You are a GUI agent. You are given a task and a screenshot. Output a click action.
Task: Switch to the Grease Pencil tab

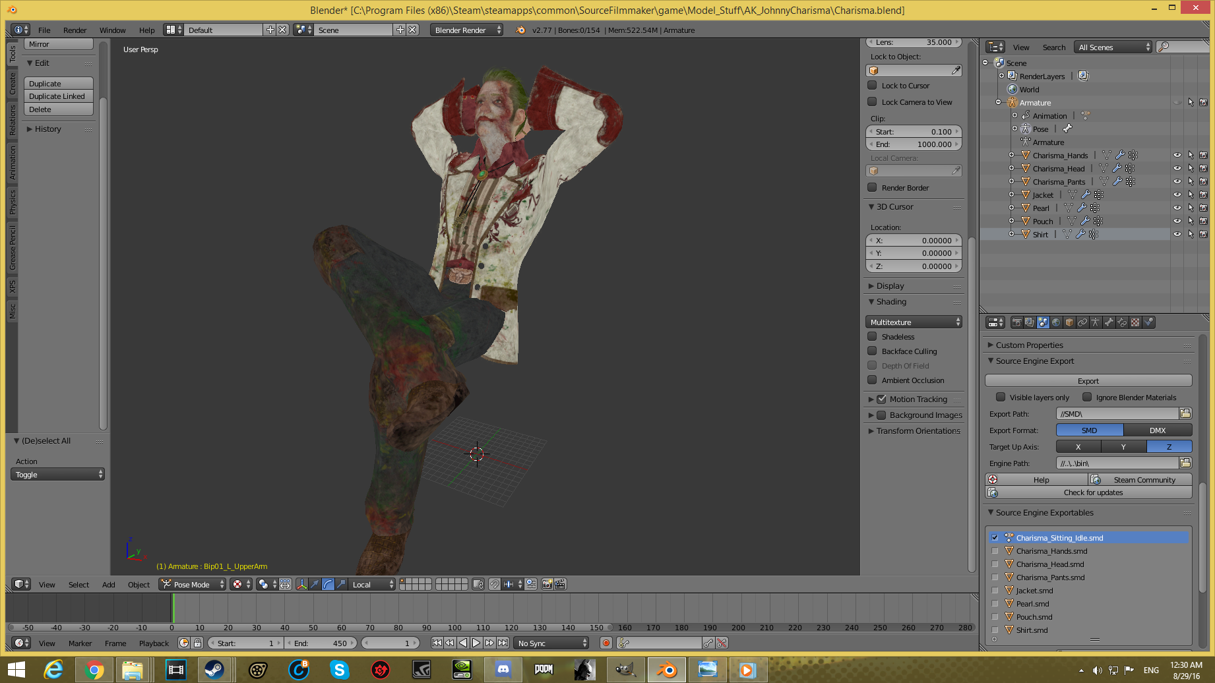pyautogui.click(x=12, y=248)
